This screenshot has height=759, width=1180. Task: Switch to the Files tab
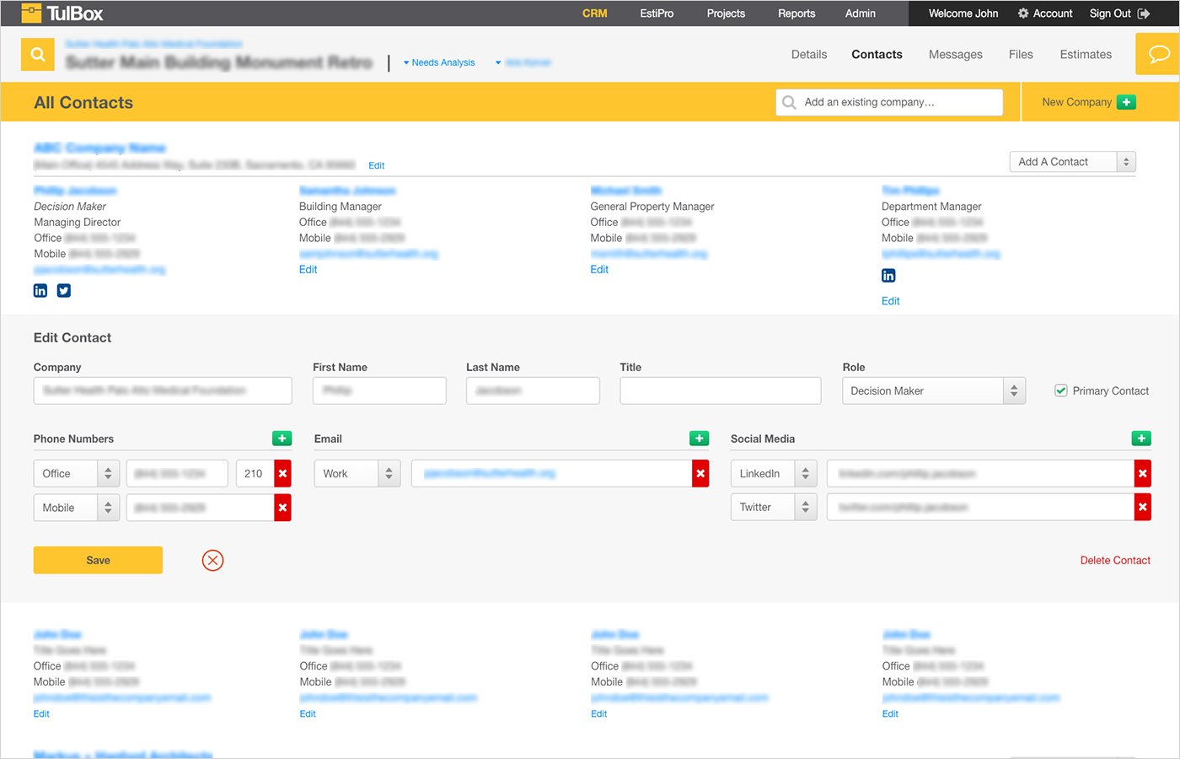(1021, 54)
